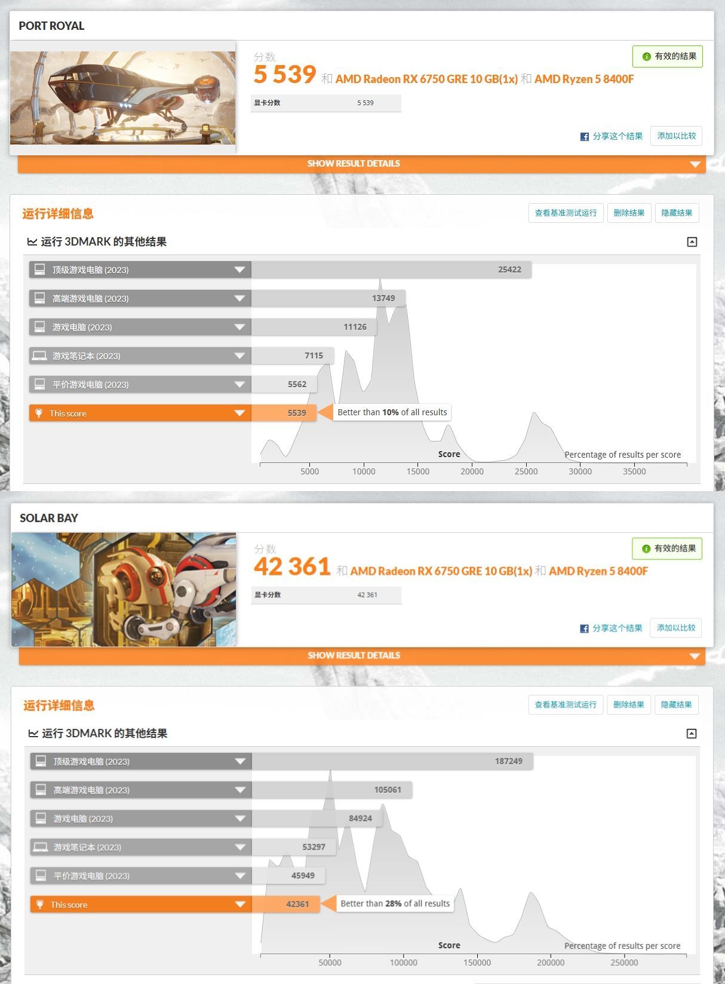This screenshot has width=725, height=984.
Task: Hide the Solar Bay result
Action: tap(676, 705)
